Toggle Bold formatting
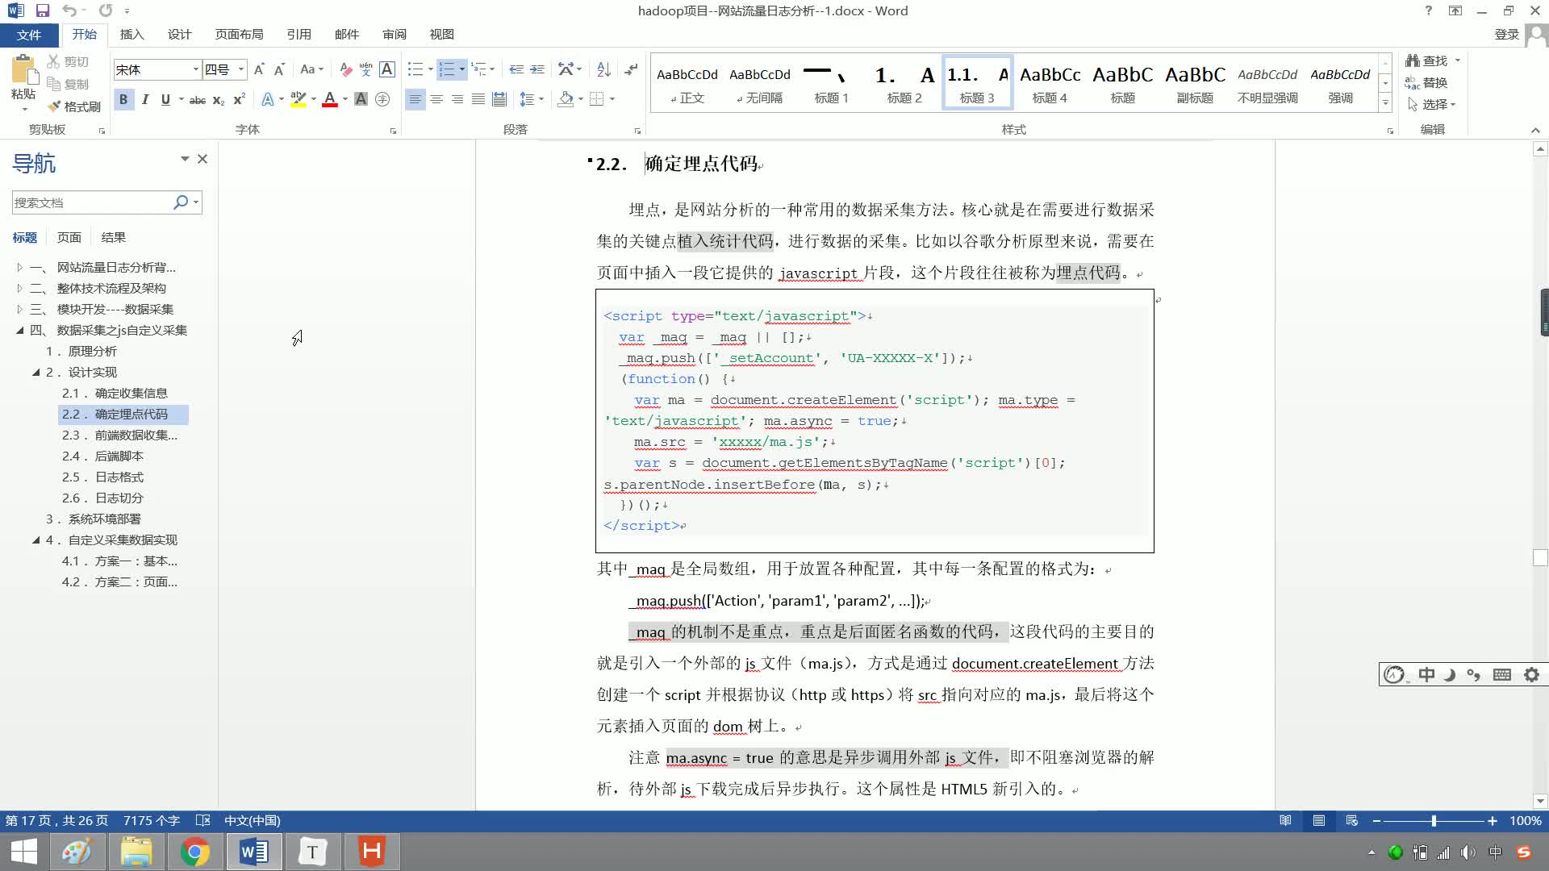This screenshot has height=871, width=1549. click(123, 99)
